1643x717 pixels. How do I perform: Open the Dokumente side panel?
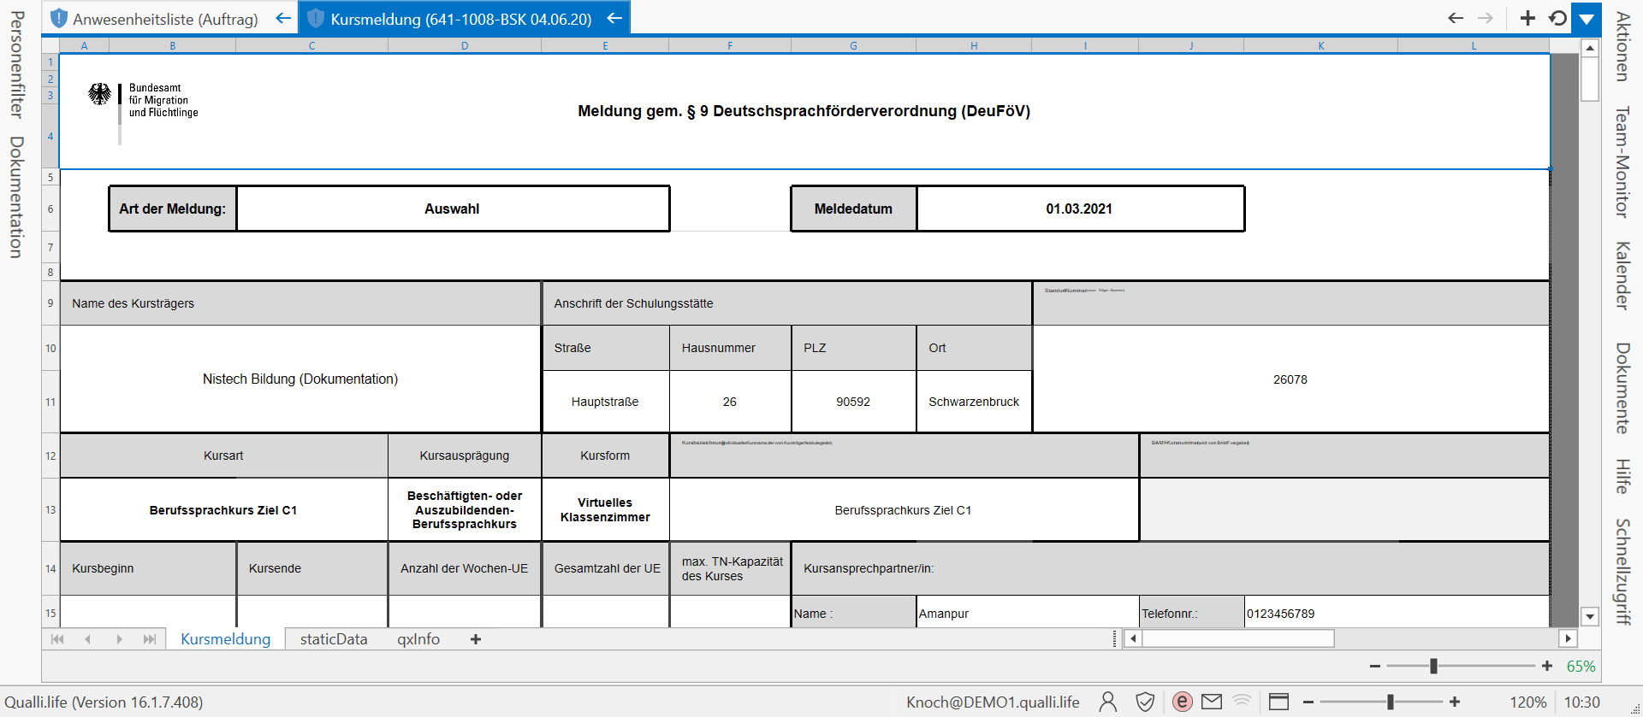coord(1622,388)
